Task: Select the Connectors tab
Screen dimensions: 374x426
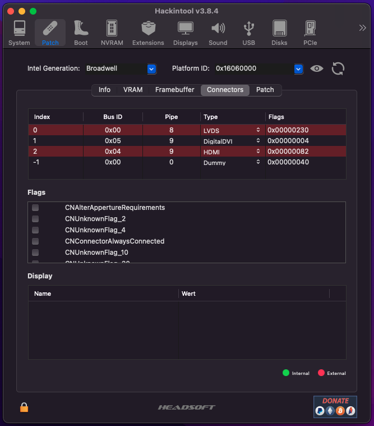Action: pos(225,90)
